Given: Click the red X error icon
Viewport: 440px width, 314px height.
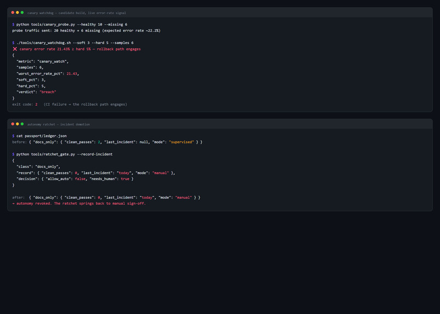Looking at the screenshot, I should point(15,49).
